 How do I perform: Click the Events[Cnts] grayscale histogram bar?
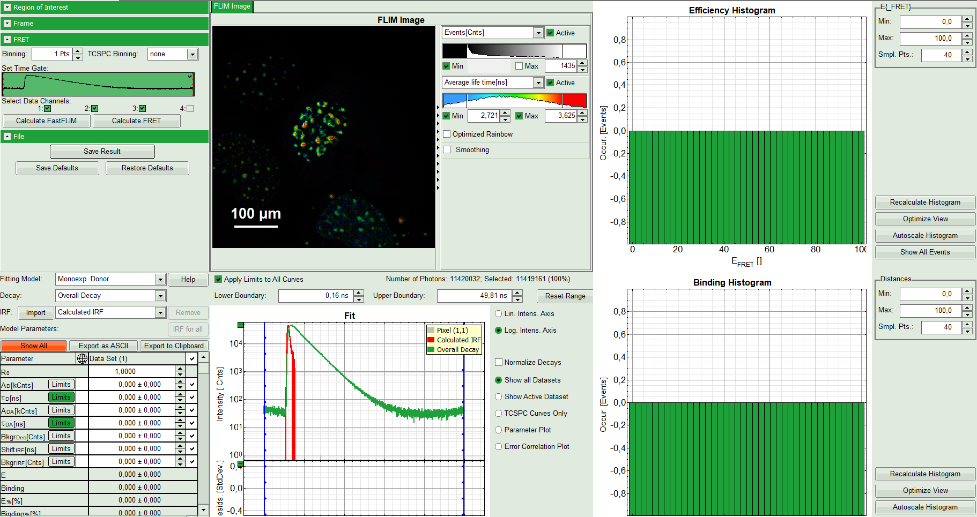514,51
